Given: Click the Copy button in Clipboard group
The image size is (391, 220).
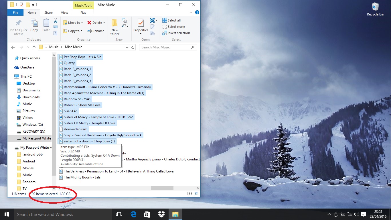Looking at the screenshot, I should point(34,25).
